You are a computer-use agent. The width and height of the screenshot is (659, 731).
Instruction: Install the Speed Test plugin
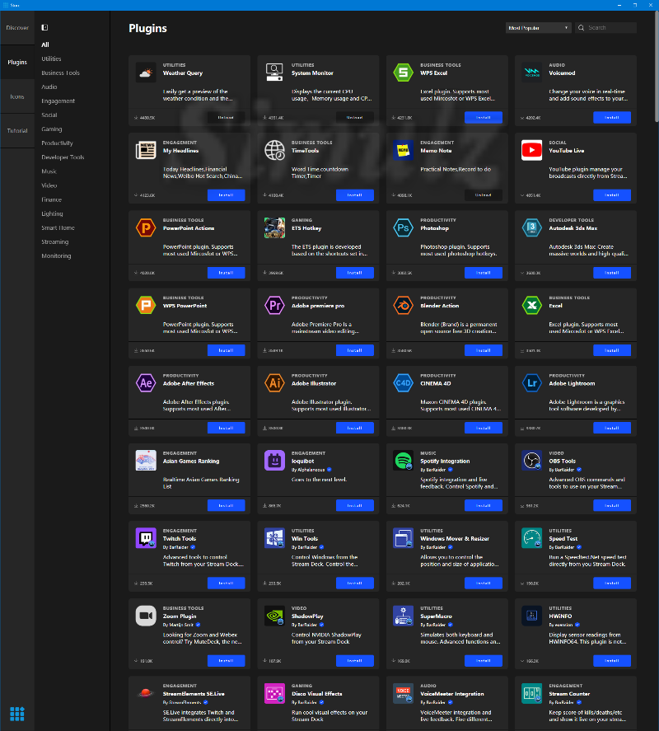(x=612, y=583)
